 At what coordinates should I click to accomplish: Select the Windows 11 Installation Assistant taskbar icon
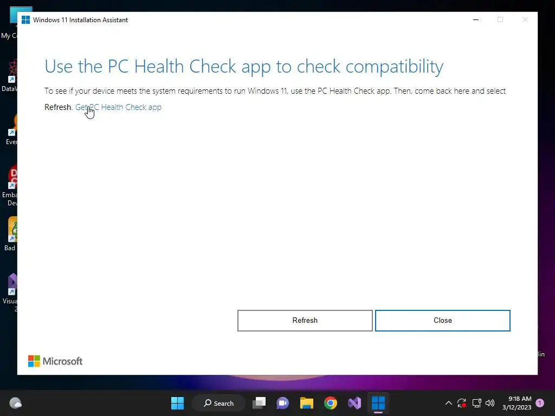click(378, 403)
